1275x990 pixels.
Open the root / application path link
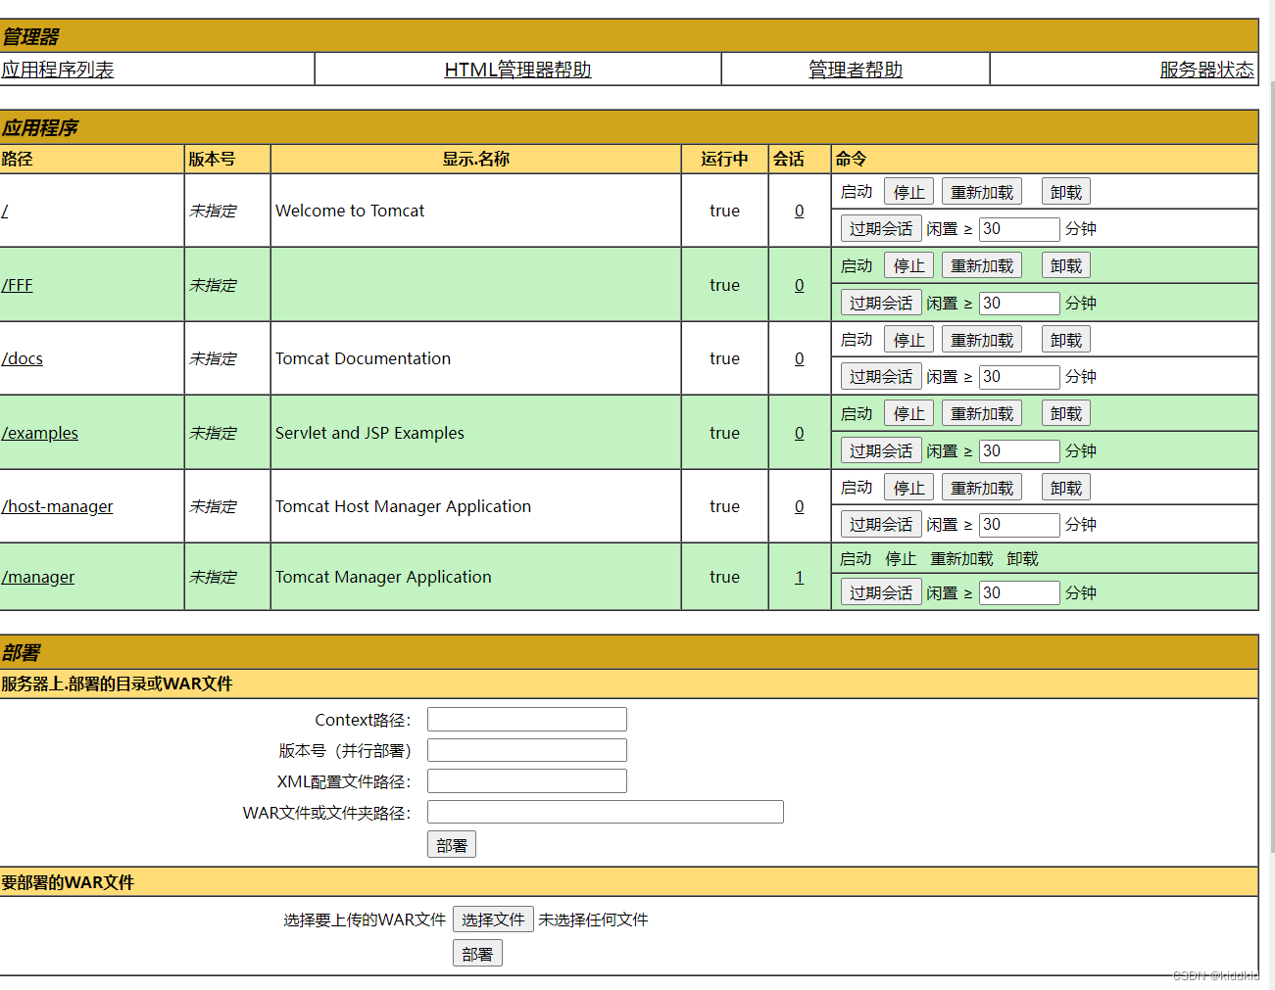click(x=5, y=211)
